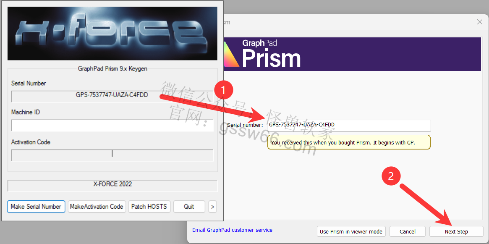This screenshot has width=489, height=244.
Task: Click the keygen Serial Number label
Action: pos(29,83)
